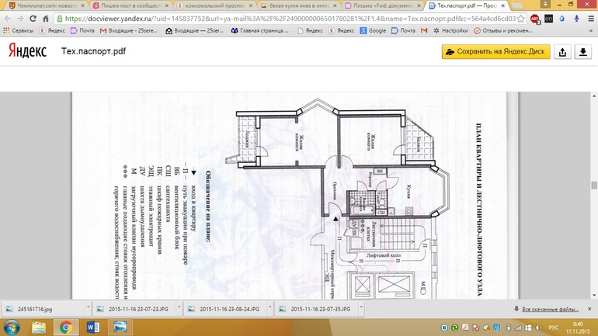
Task: Click the browser back arrow
Action: [x=9, y=18]
